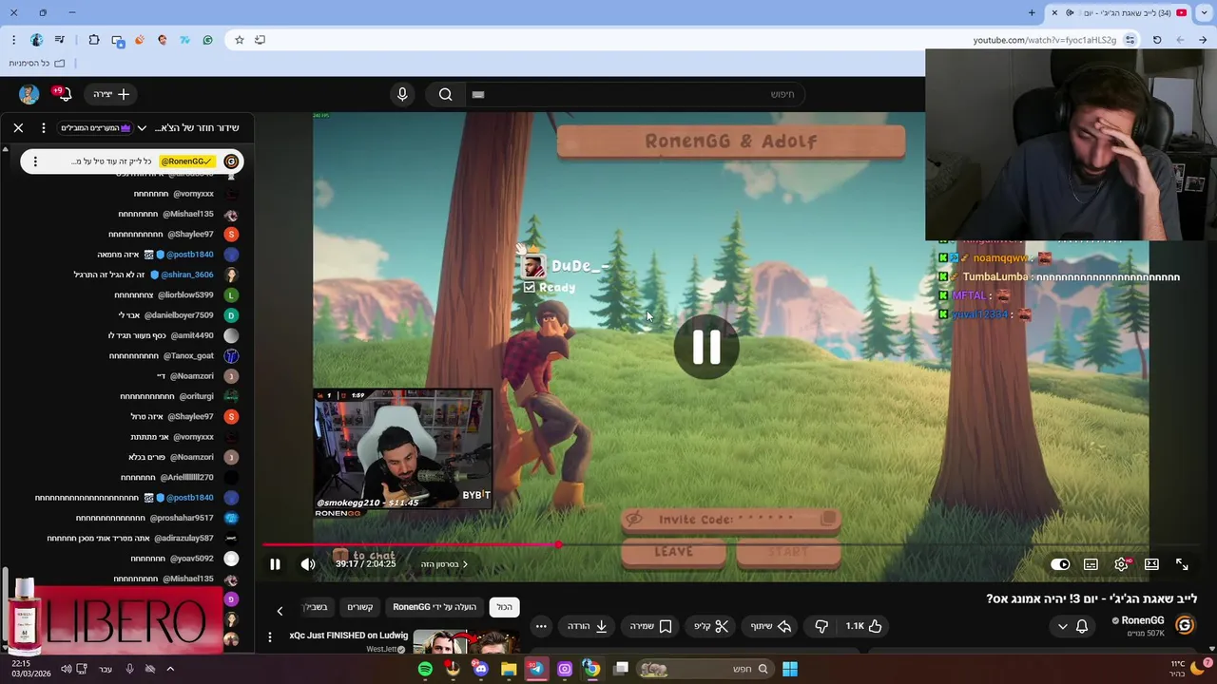Viewport: 1217px width, 684px height.
Task: Toggle the autoplay switch
Action: click(x=1060, y=564)
